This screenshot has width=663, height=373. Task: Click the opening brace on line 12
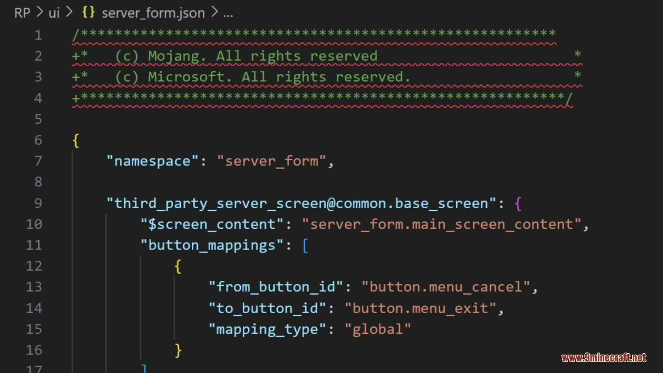(x=178, y=267)
